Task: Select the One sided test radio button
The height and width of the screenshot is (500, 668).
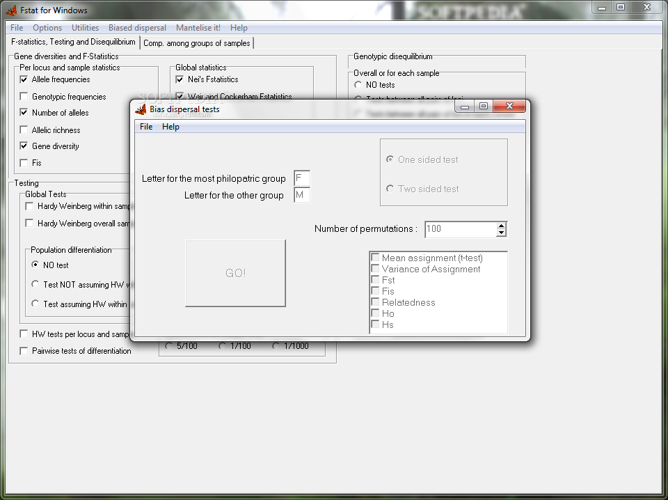Action: tap(390, 159)
